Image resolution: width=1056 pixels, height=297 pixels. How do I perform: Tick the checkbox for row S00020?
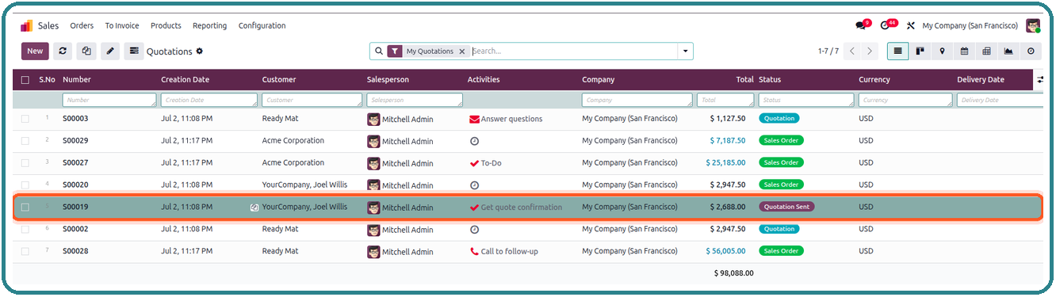tap(25, 185)
